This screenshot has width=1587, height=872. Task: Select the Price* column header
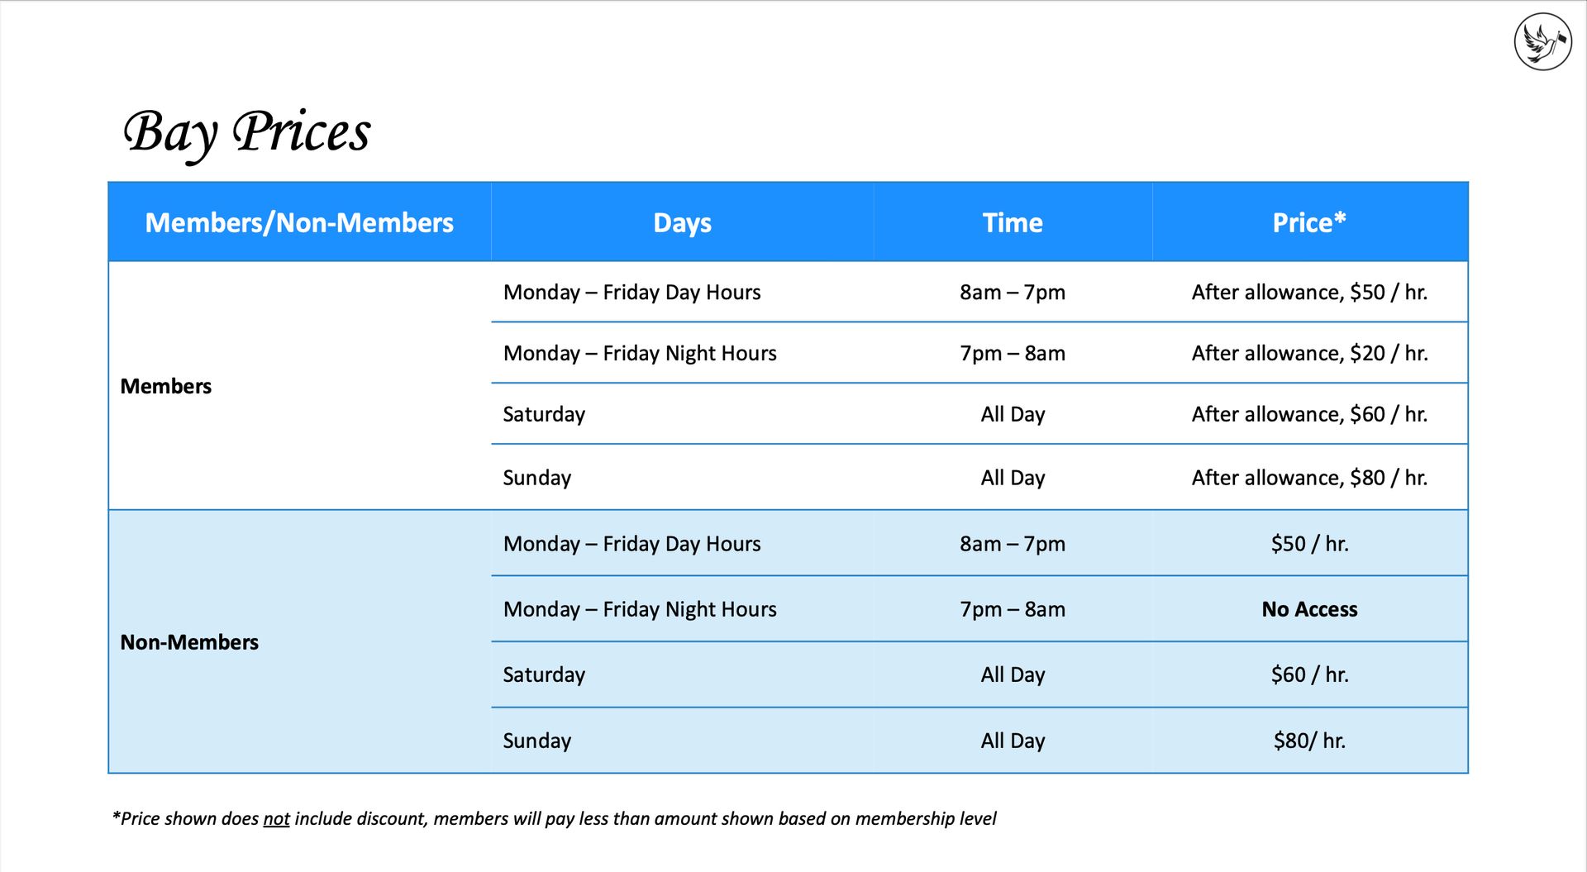point(1309,222)
